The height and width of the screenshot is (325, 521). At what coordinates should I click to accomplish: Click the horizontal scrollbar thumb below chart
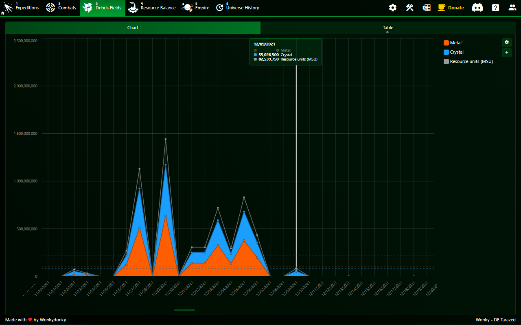[x=184, y=310]
